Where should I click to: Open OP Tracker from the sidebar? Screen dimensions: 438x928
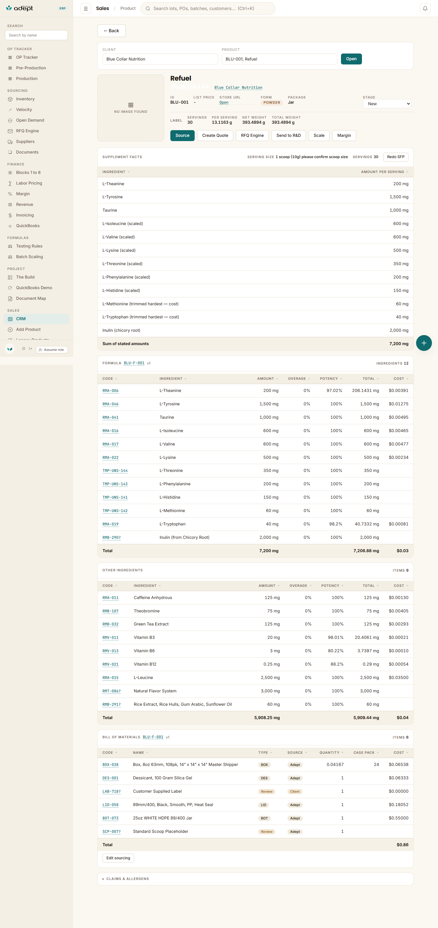coord(36,57)
